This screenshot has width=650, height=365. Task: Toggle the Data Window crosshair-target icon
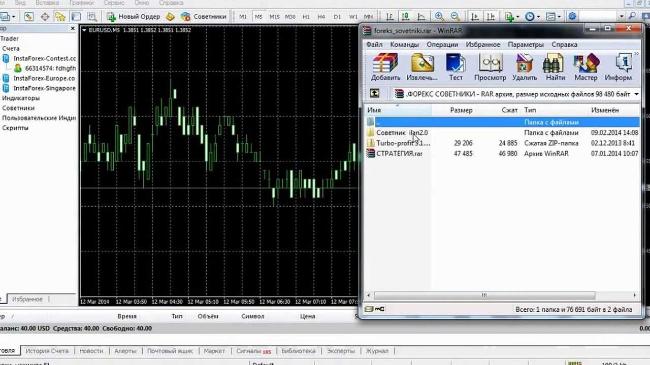45,17
